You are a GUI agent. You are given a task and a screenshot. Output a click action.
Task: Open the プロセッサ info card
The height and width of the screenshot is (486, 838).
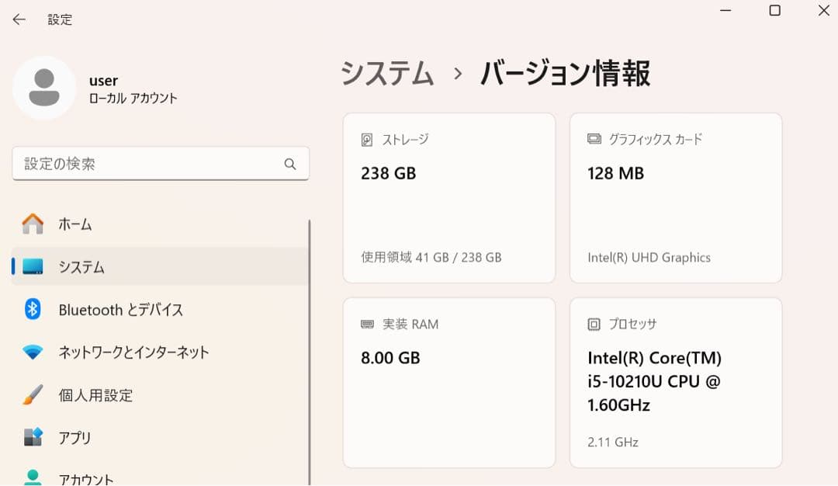pyautogui.click(x=675, y=383)
